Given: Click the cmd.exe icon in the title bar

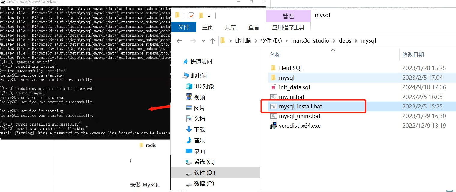Looking at the screenshot, I should pyautogui.click(x=3, y=2).
